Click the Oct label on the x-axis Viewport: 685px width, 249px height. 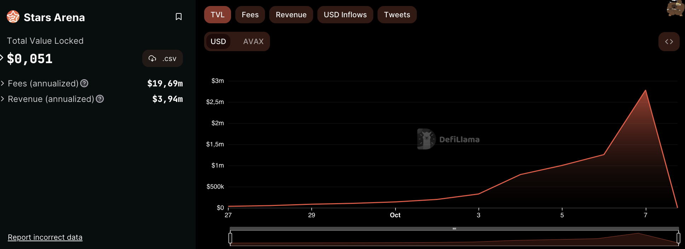395,215
